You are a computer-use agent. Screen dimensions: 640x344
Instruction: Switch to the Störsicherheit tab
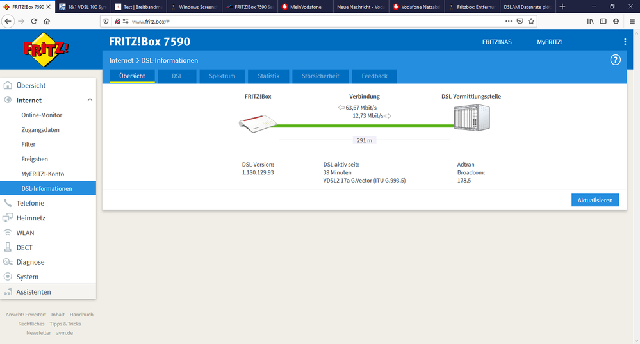tap(320, 76)
